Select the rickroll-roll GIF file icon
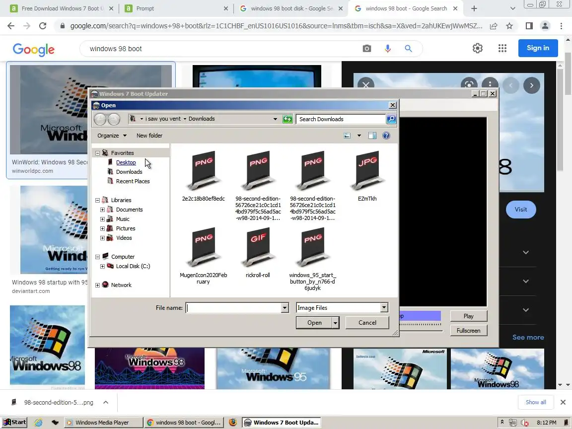 258,247
